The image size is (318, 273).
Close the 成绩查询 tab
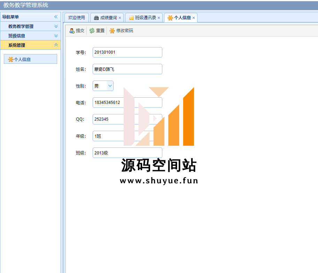pyautogui.click(x=120, y=18)
